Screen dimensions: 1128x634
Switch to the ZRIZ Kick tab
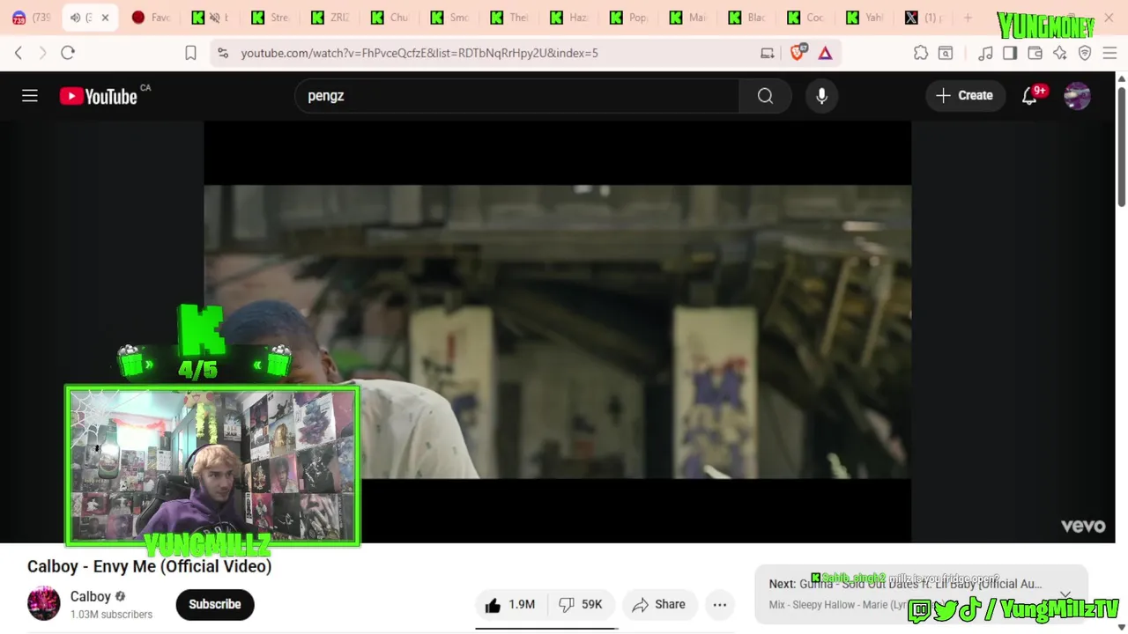point(331,18)
